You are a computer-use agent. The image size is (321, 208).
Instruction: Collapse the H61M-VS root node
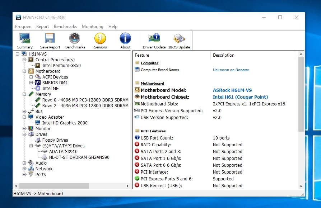pos(17,54)
